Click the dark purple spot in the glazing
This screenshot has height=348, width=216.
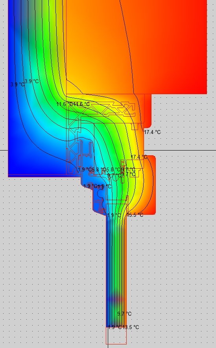(115, 300)
